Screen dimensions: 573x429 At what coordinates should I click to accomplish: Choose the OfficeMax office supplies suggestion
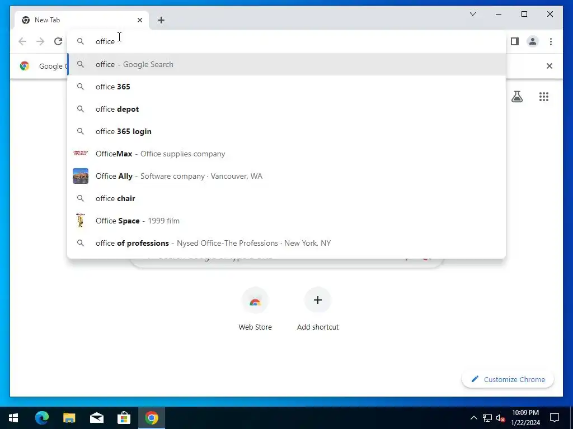click(286, 154)
